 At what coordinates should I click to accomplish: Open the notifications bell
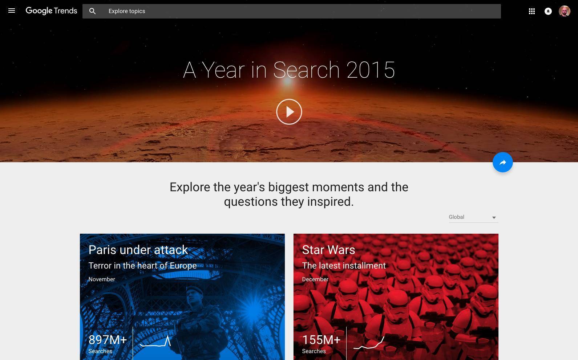click(x=548, y=11)
